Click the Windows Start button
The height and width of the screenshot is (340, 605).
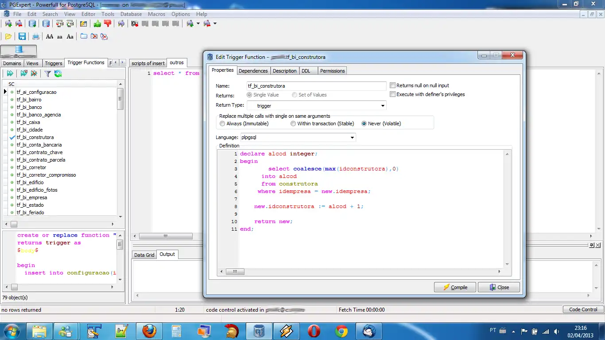pos(12,331)
